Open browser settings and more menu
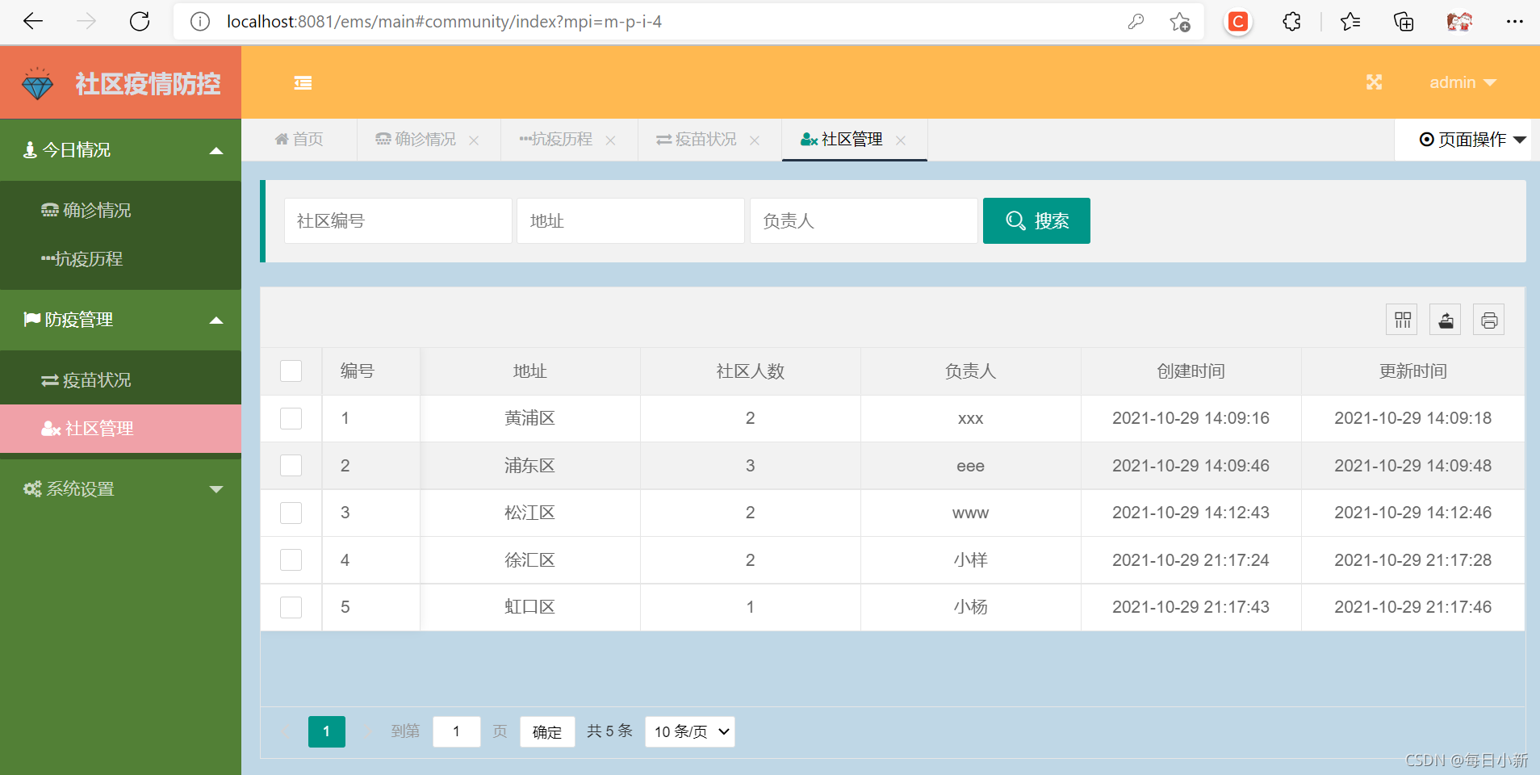The image size is (1540, 775). [1514, 22]
